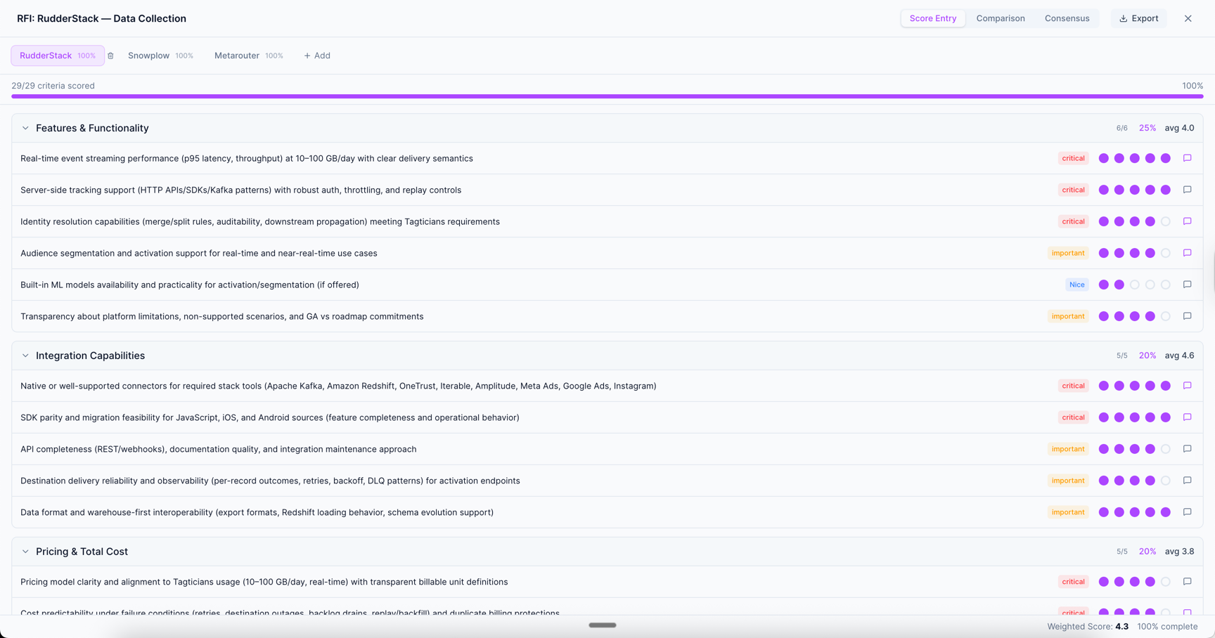
Task: Switch to the Comparison tab
Action: point(1000,18)
